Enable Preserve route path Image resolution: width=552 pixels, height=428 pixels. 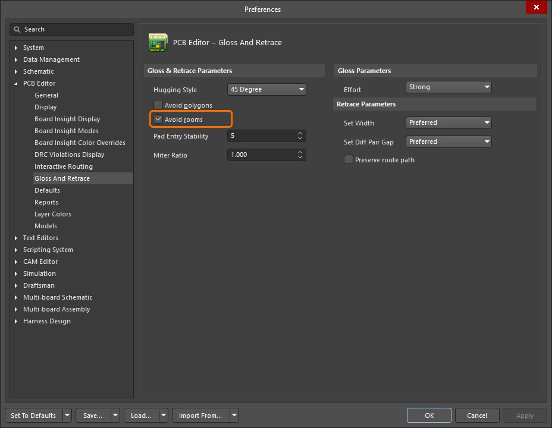tap(348, 159)
